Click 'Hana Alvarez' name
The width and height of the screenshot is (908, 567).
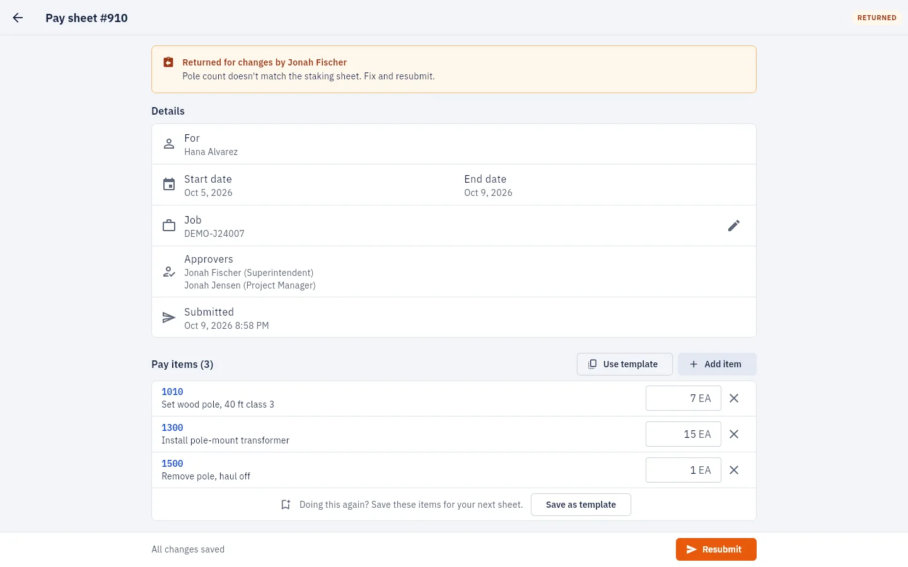coord(211,152)
